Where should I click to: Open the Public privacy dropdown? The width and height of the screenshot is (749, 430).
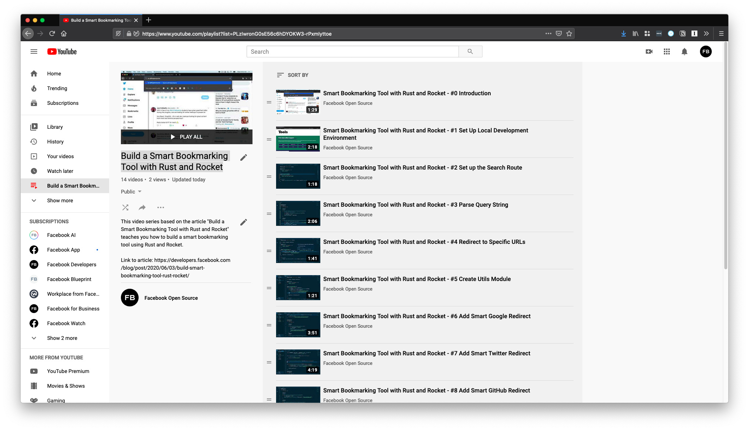[131, 192]
